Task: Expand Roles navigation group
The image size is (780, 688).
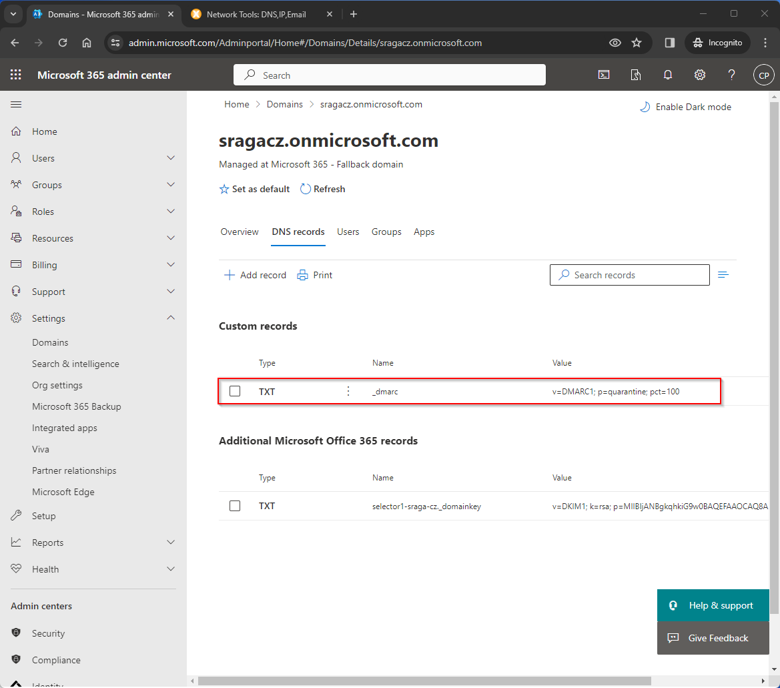Action: 171,212
